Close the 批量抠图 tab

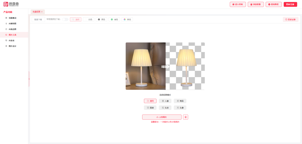click(x=42, y=12)
